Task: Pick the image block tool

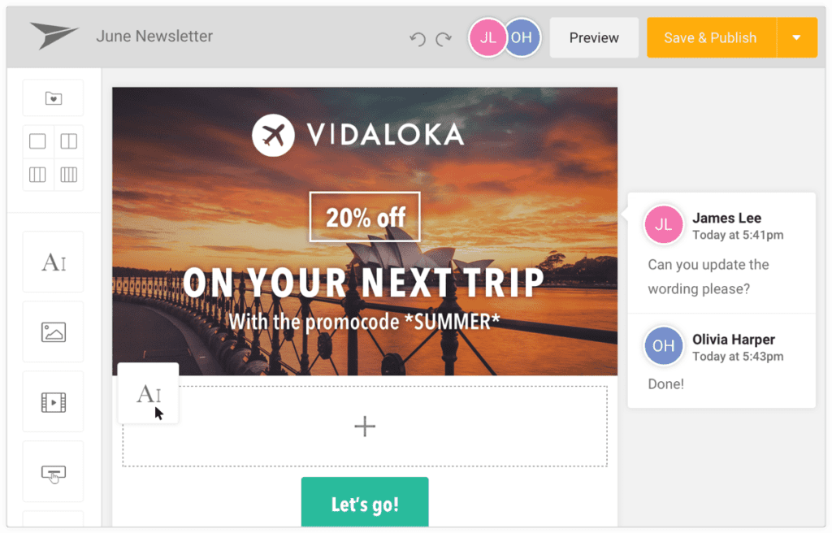Action: coord(53,331)
